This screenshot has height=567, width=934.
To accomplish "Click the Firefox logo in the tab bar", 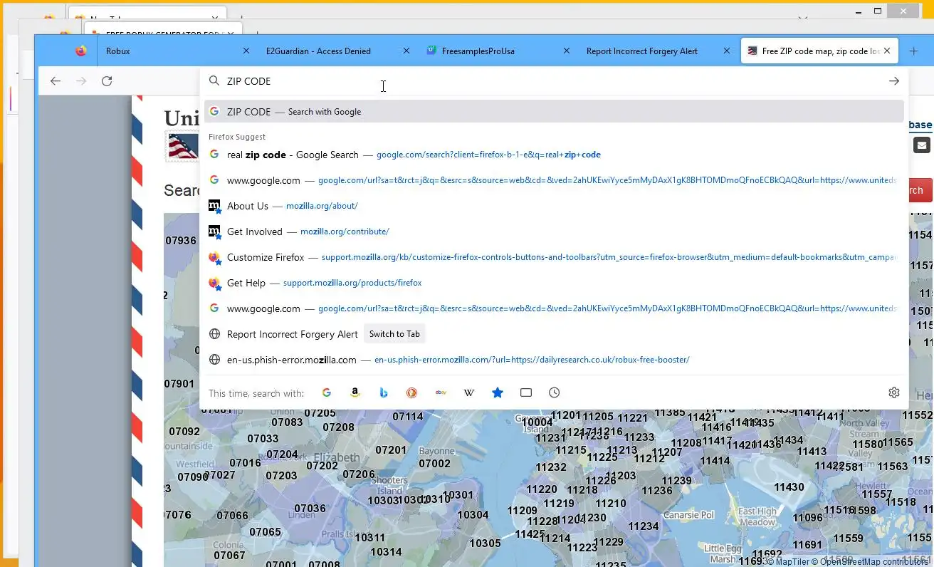I will coord(81,51).
